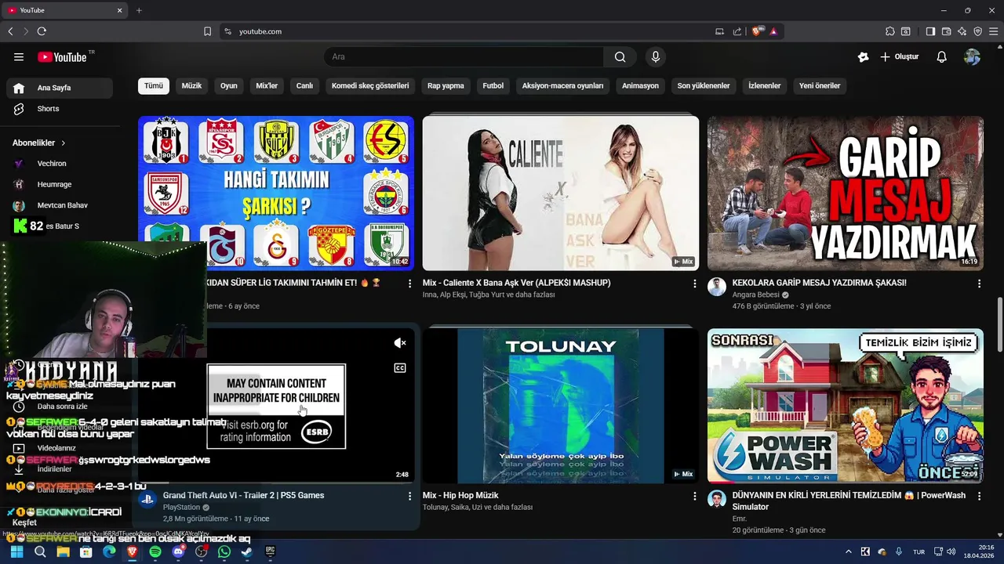
Task: Open options for Caliente mix video
Action: pos(694,284)
